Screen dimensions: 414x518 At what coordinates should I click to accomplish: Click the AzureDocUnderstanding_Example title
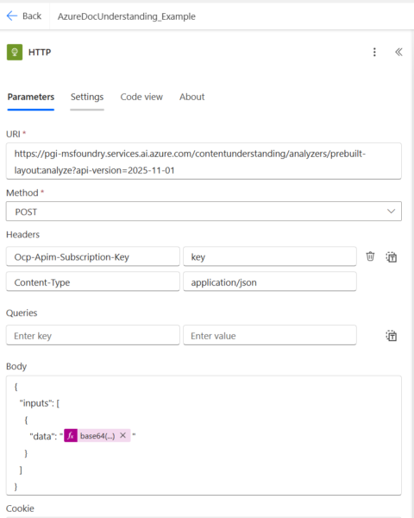pos(127,16)
